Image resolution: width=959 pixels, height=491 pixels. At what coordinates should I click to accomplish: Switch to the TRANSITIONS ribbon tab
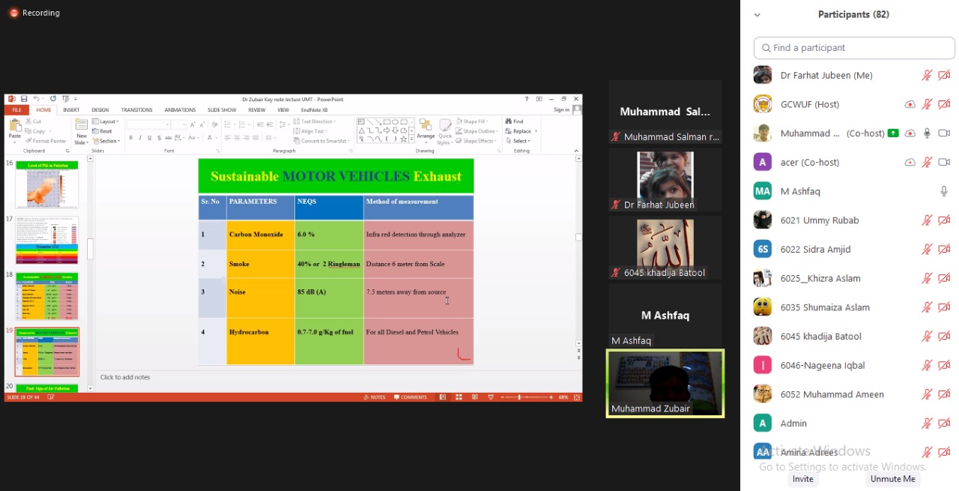point(136,110)
